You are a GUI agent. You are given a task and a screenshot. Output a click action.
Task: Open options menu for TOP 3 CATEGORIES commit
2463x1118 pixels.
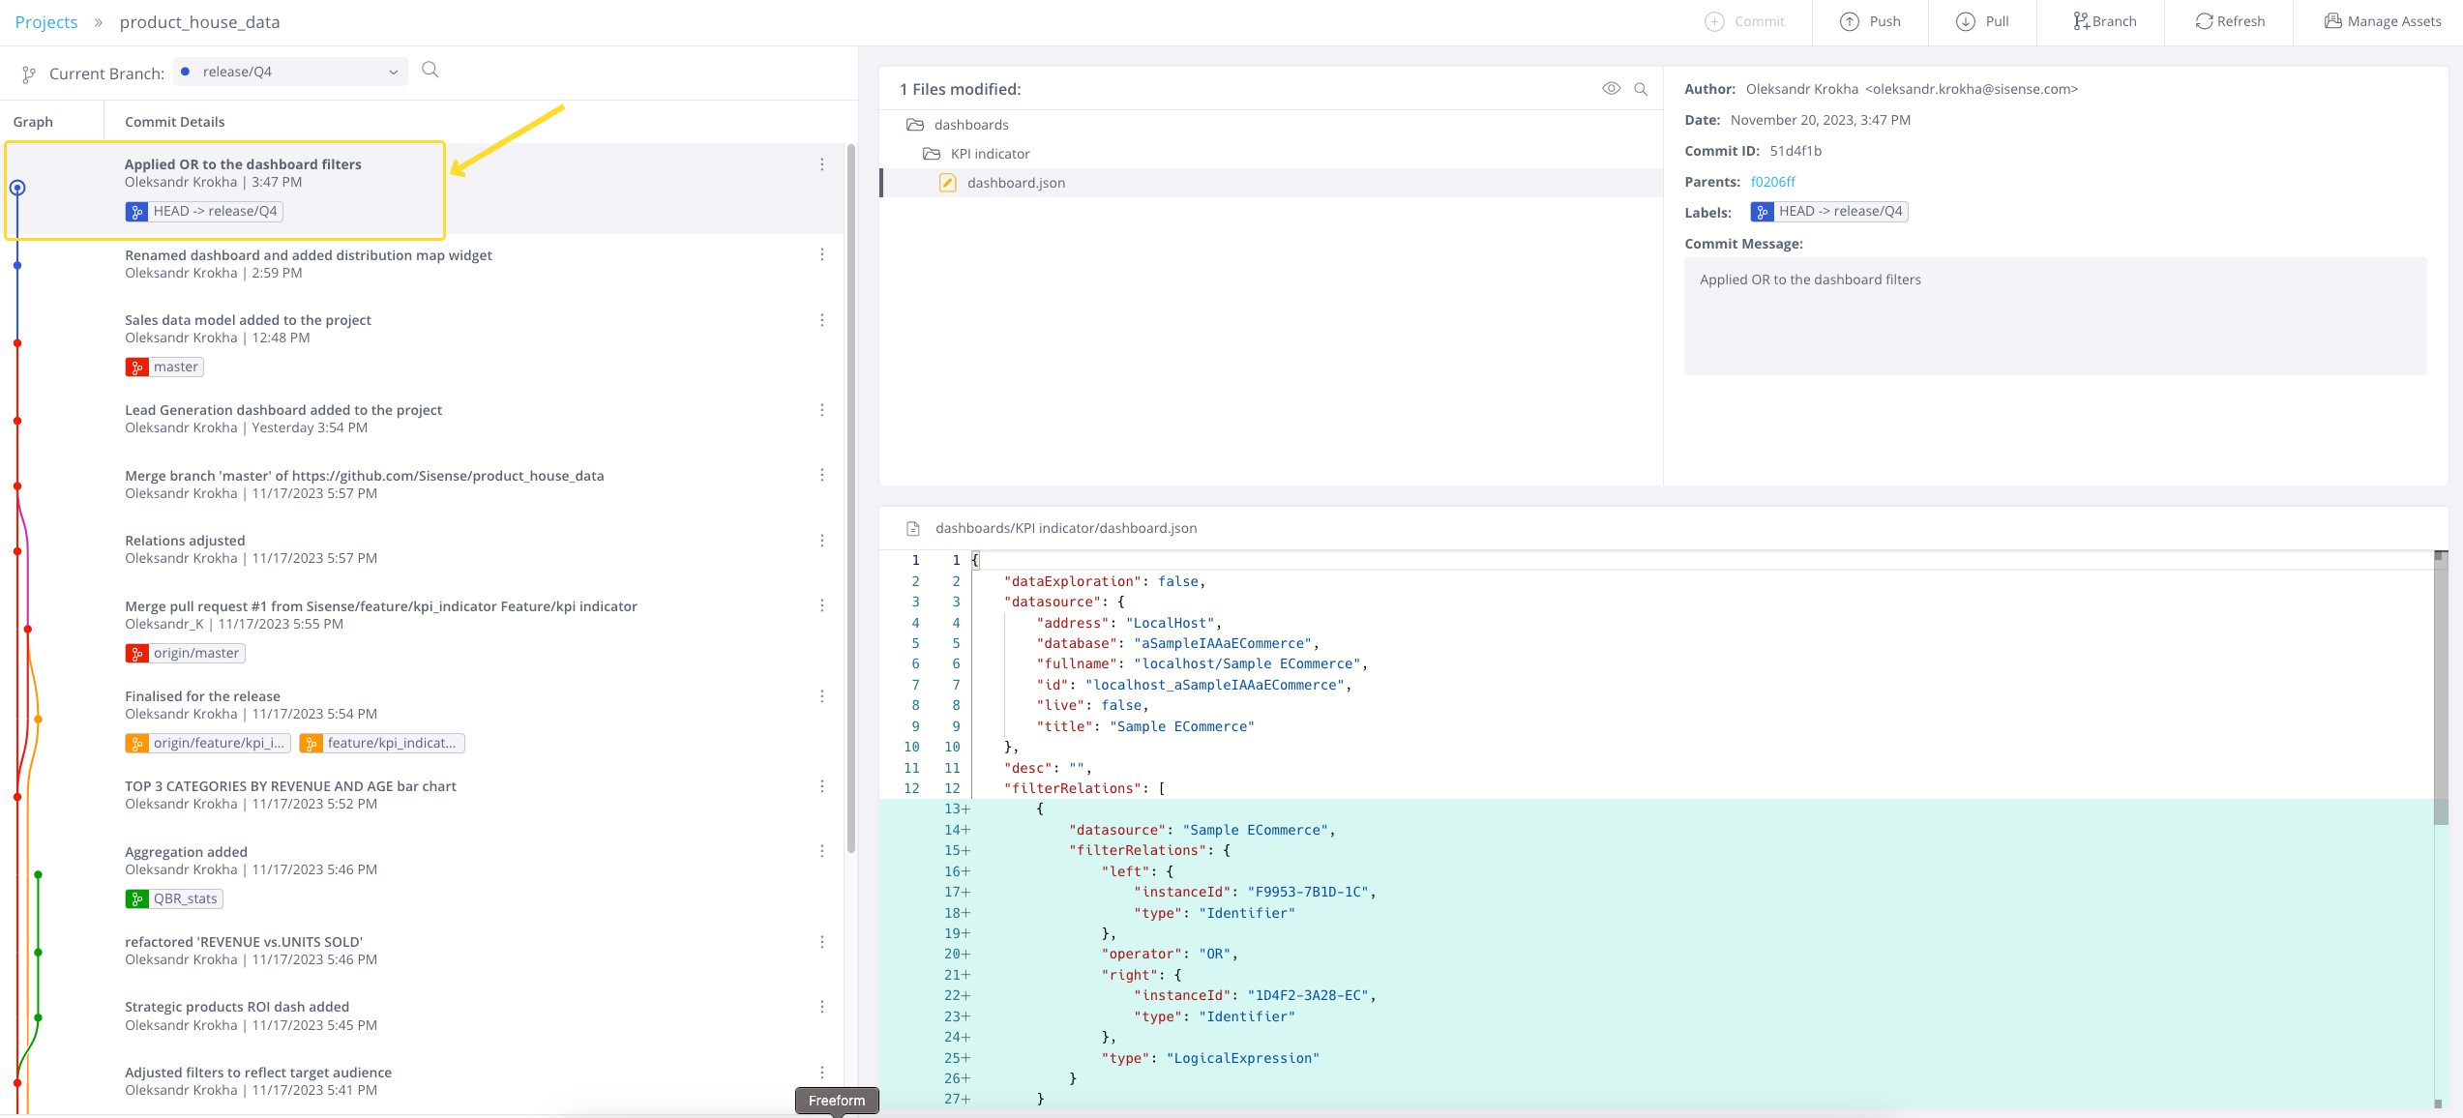click(x=822, y=786)
